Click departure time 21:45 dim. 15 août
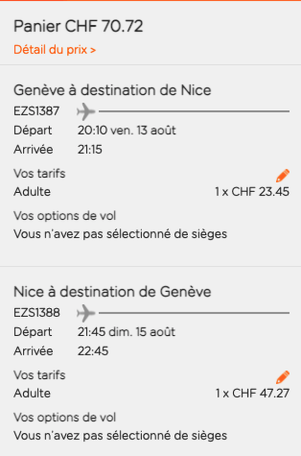Viewport: 301px width, 456px height. tap(126, 332)
